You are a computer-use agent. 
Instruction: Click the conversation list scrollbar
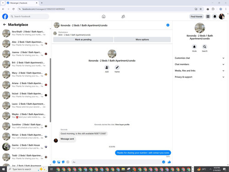pyautogui.click(x=50, y=90)
